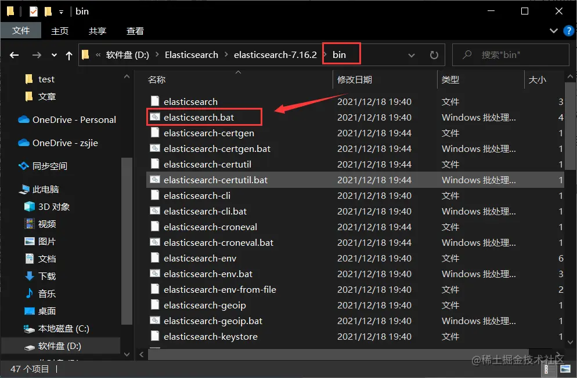Image resolution: width=577 pixels, height=378 pixels.
Task: Click the Forward navigation arrow
Action: coord(37,55)
